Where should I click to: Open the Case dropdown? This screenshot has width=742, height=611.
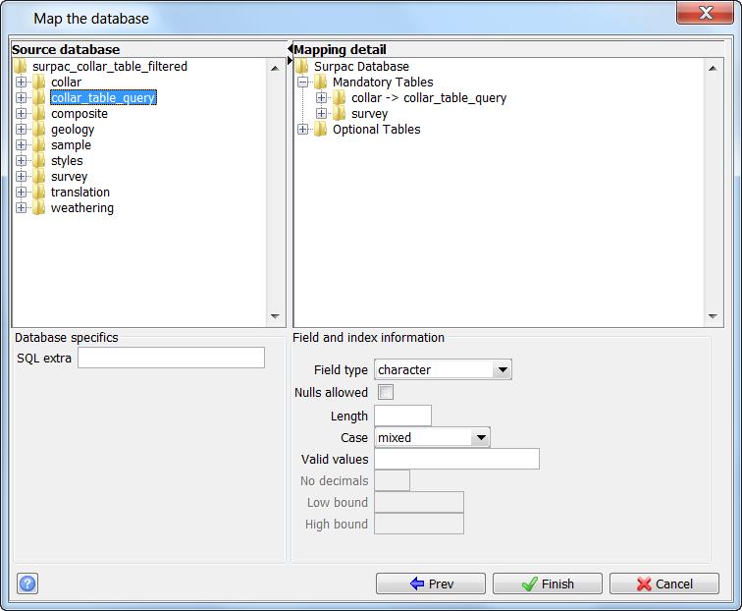[481, 437]
